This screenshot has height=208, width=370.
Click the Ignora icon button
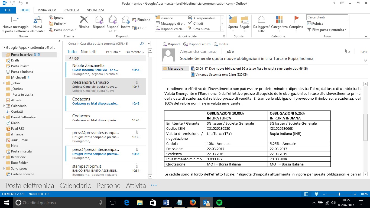coord(56,18)
